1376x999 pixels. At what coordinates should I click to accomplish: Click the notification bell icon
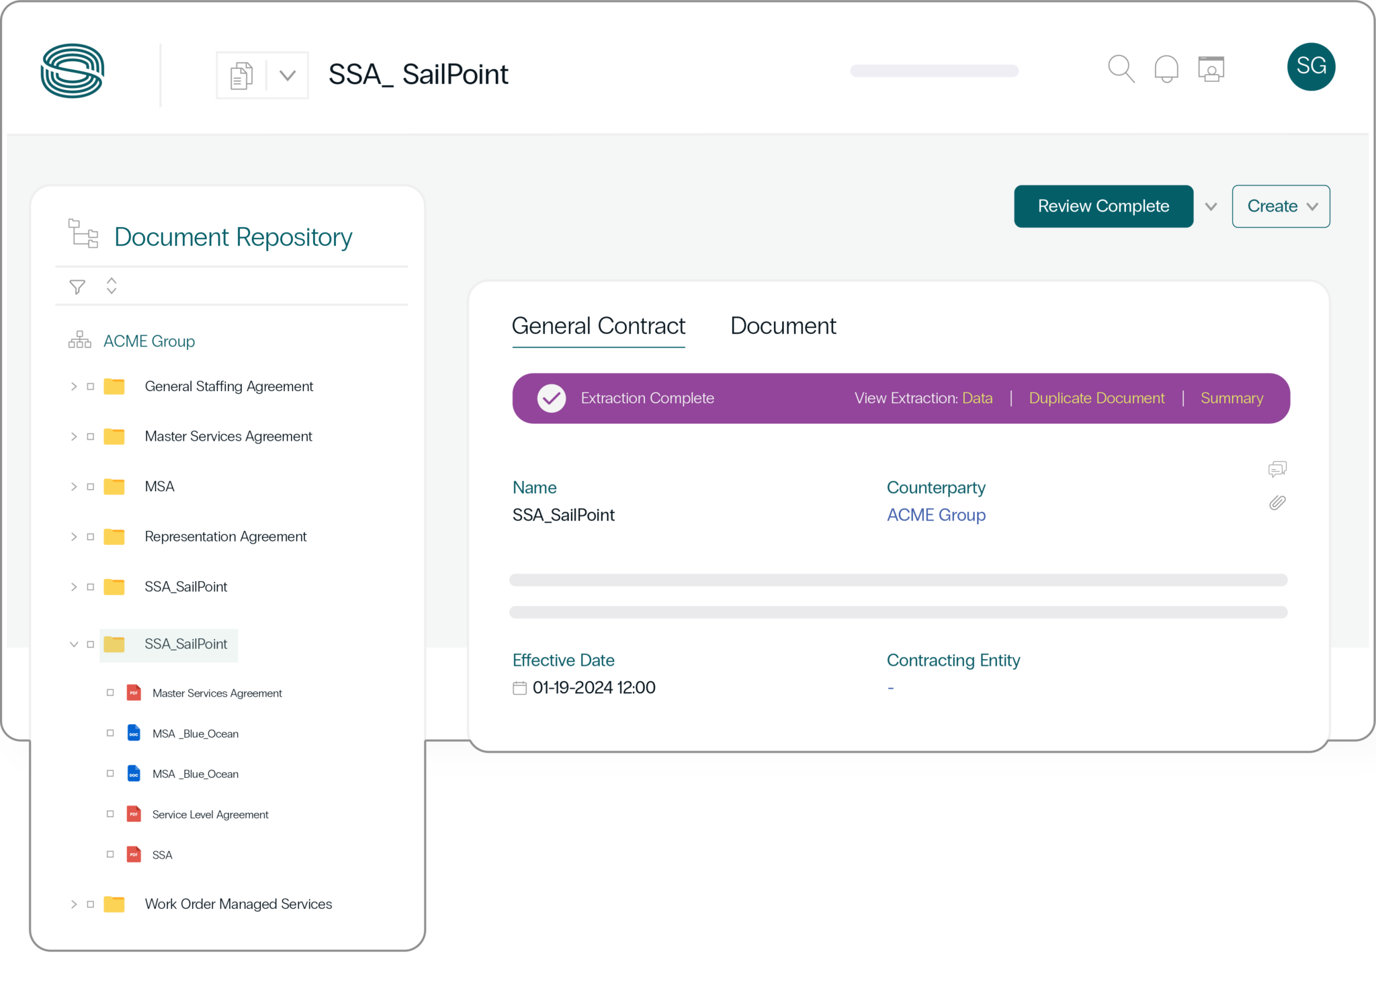tap(1166, 68)
